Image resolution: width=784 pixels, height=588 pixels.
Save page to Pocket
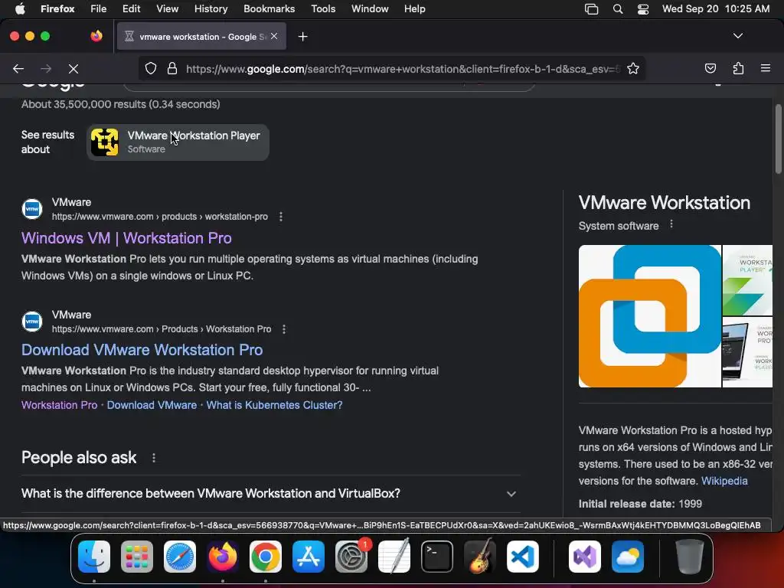[710, 68]
